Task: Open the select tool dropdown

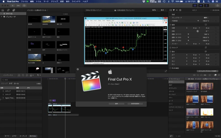Action: click(x=39, y=75)
